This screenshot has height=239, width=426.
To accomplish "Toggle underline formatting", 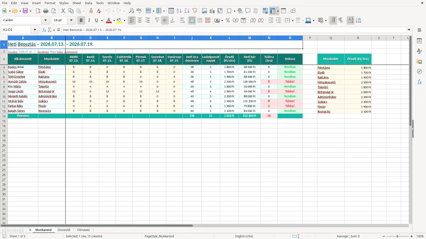I will pos(97,21).
